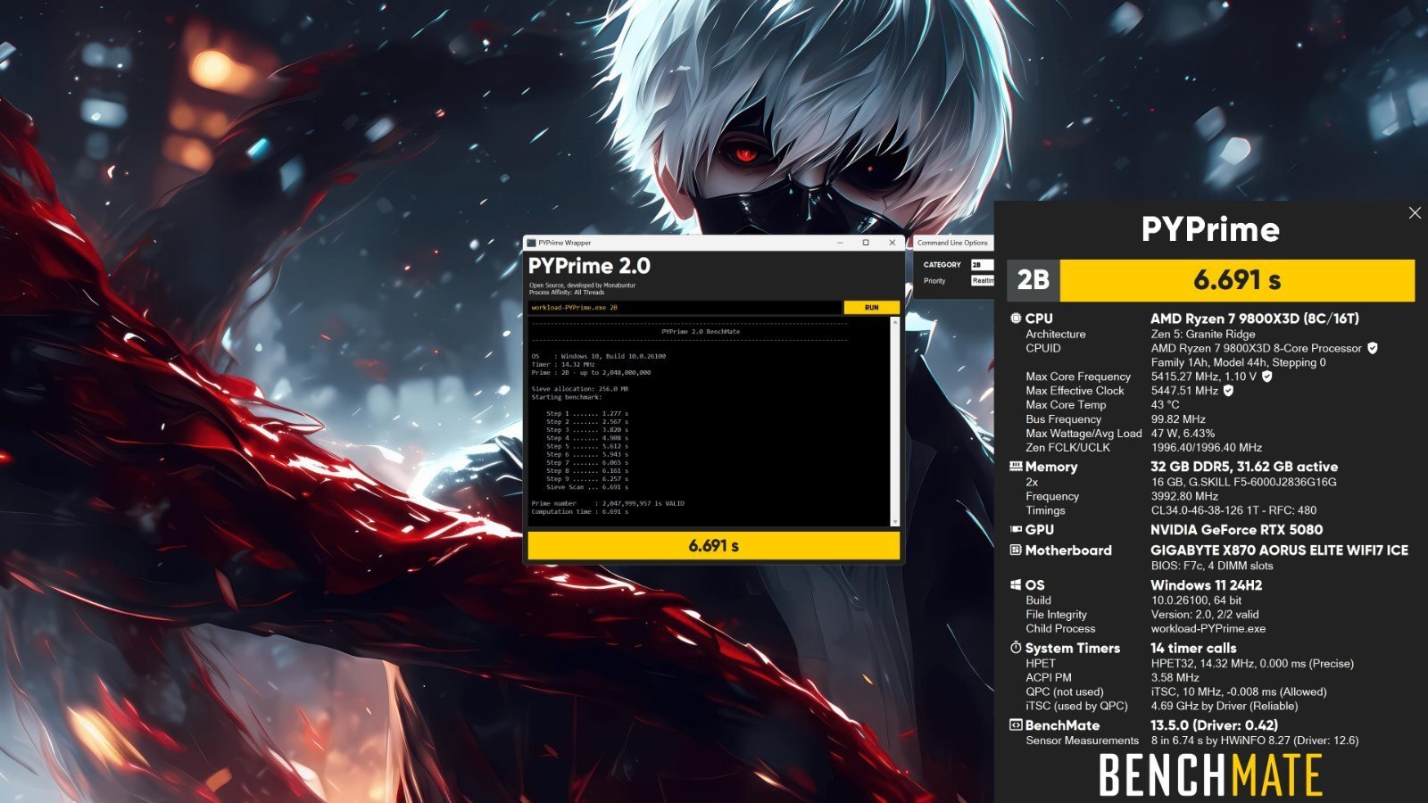
Task: Click the 32 GB DDR5, 31.62 GB active text
Action: coord(1244,466)
